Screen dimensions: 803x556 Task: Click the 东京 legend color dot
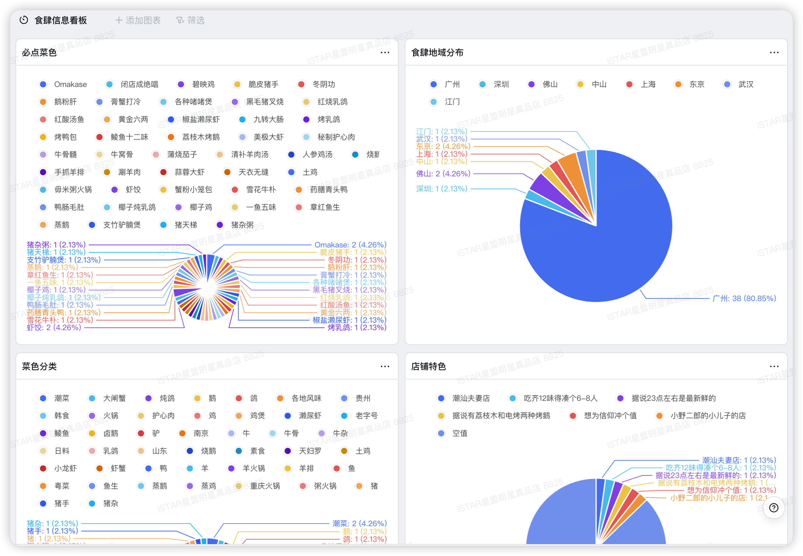[678, 84]
